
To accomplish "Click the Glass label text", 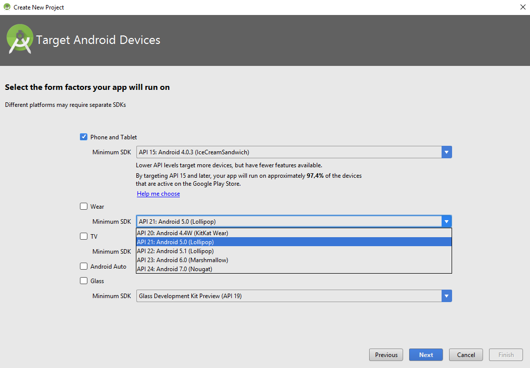I will click(97, 281).
